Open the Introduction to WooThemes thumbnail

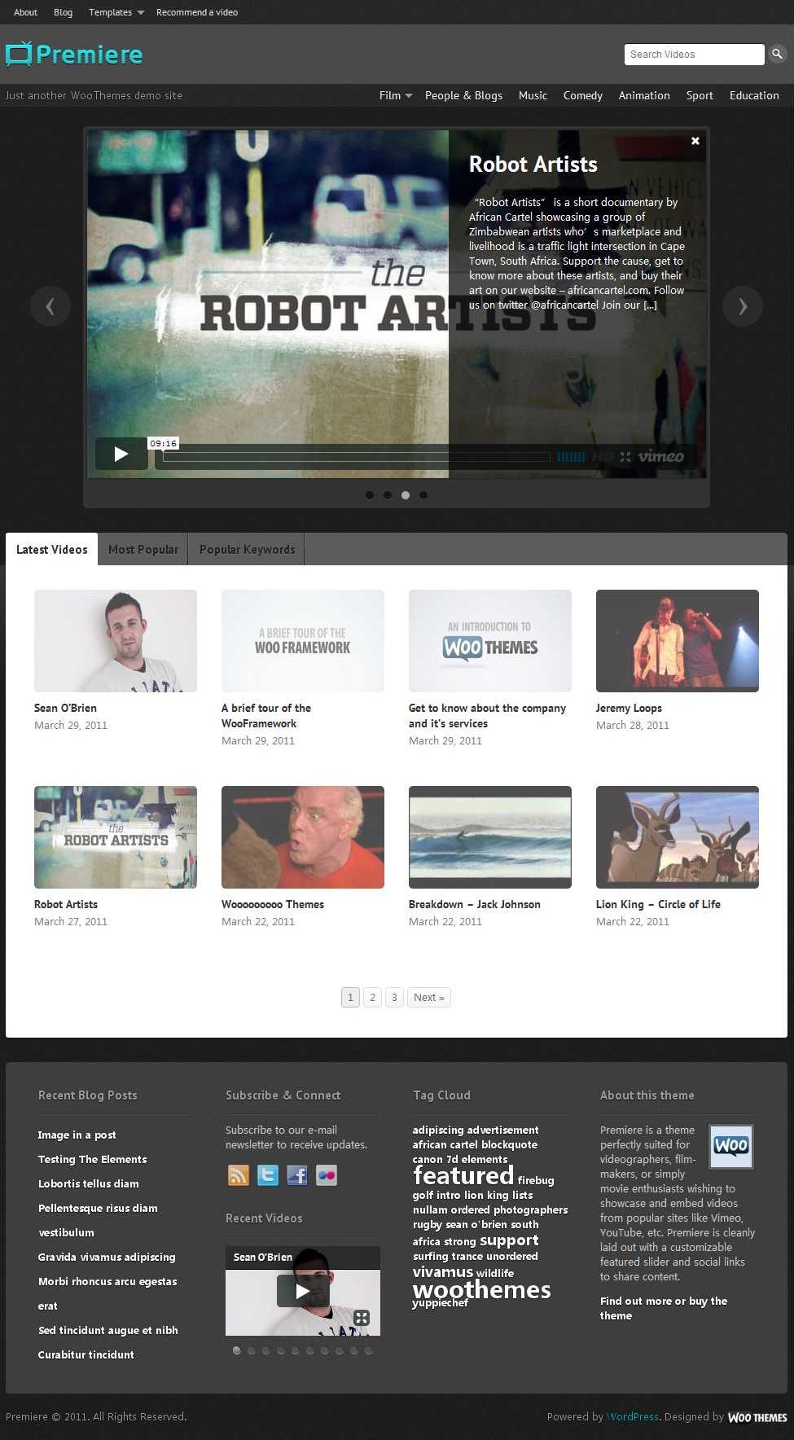[x=490, y=641]
